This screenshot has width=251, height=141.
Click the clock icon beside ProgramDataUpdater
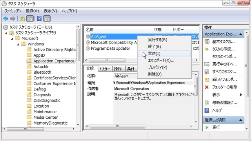click(x=88, y=48)
